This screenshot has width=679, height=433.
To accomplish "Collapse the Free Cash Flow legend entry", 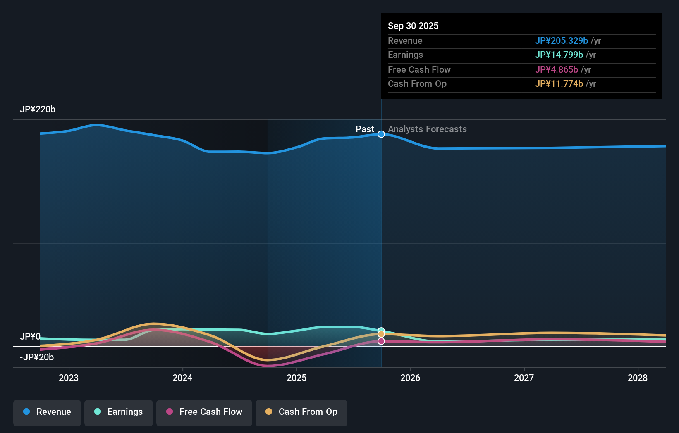I will point(204,412).
